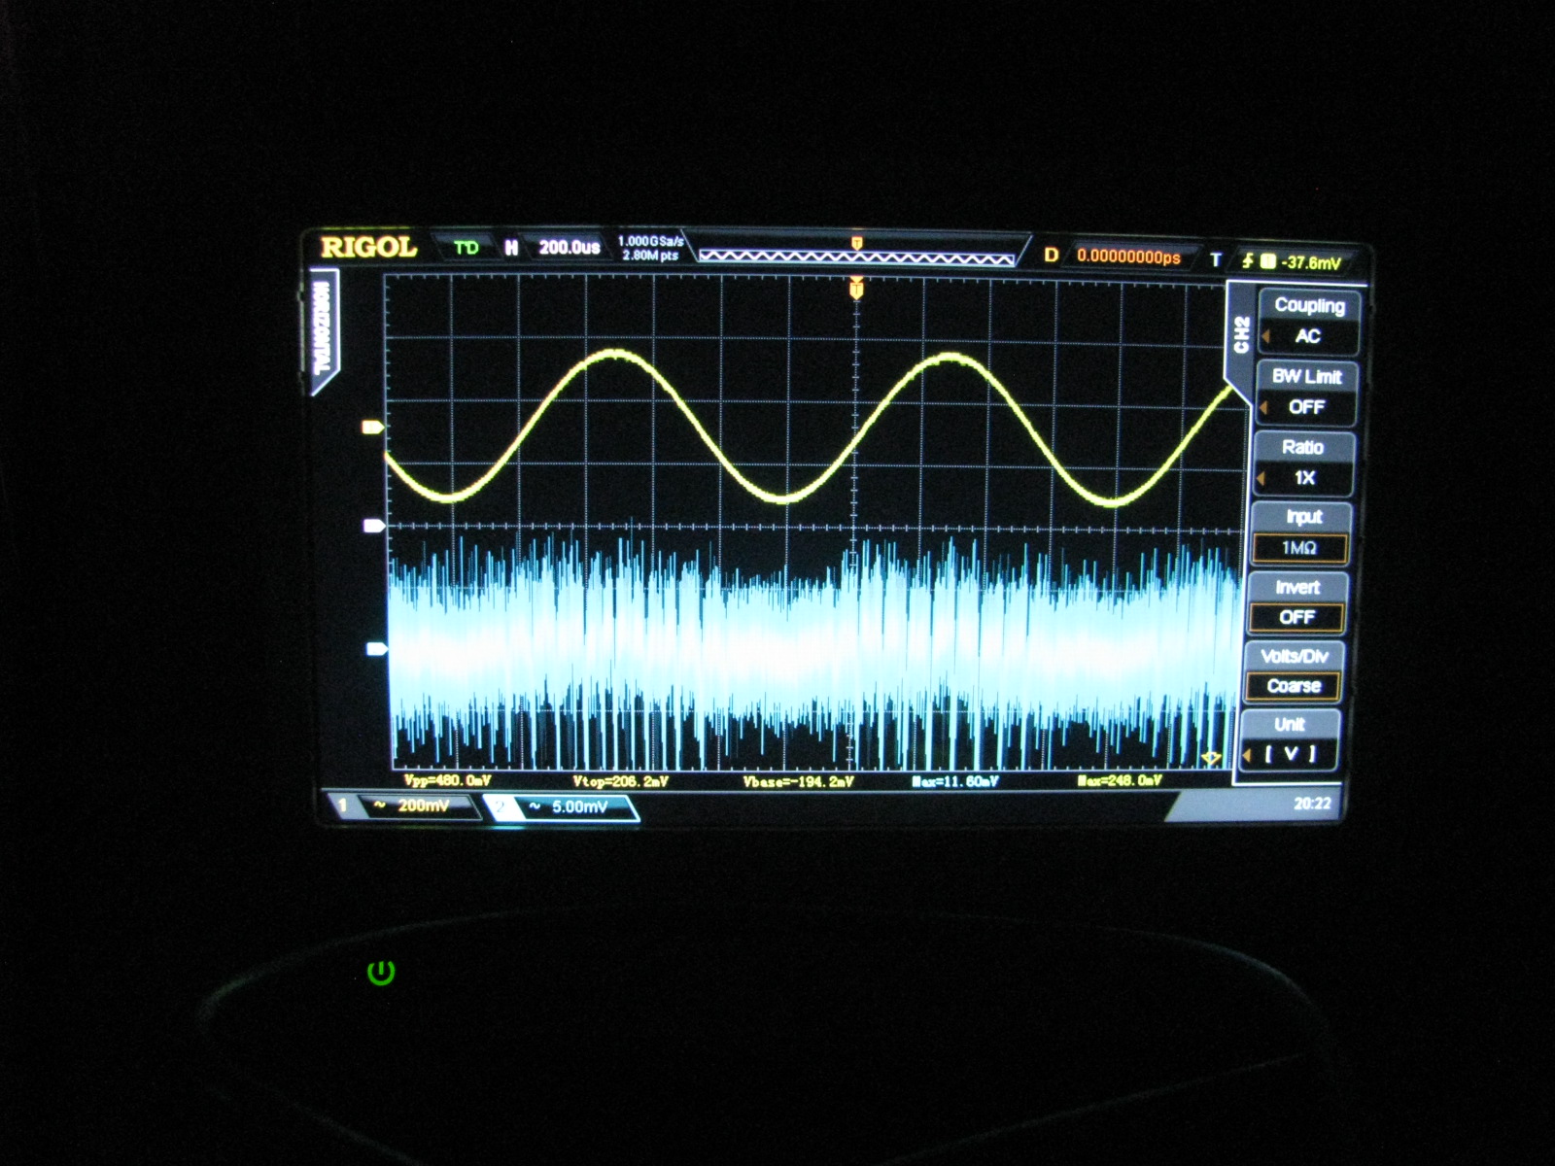The height and width of the screenshot is (1166, 1555).
Task: Tap the Vbase=-194.2mV measurement
Action: [798, 782]
